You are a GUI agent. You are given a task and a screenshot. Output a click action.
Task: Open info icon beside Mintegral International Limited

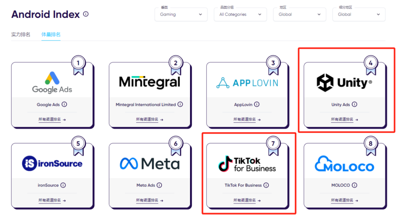pyautogui.click(x=180, y=104)
